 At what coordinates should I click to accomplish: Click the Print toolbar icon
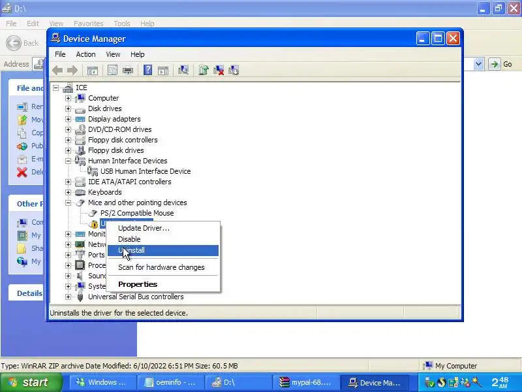pyautogui.click(x=128, y=71)
